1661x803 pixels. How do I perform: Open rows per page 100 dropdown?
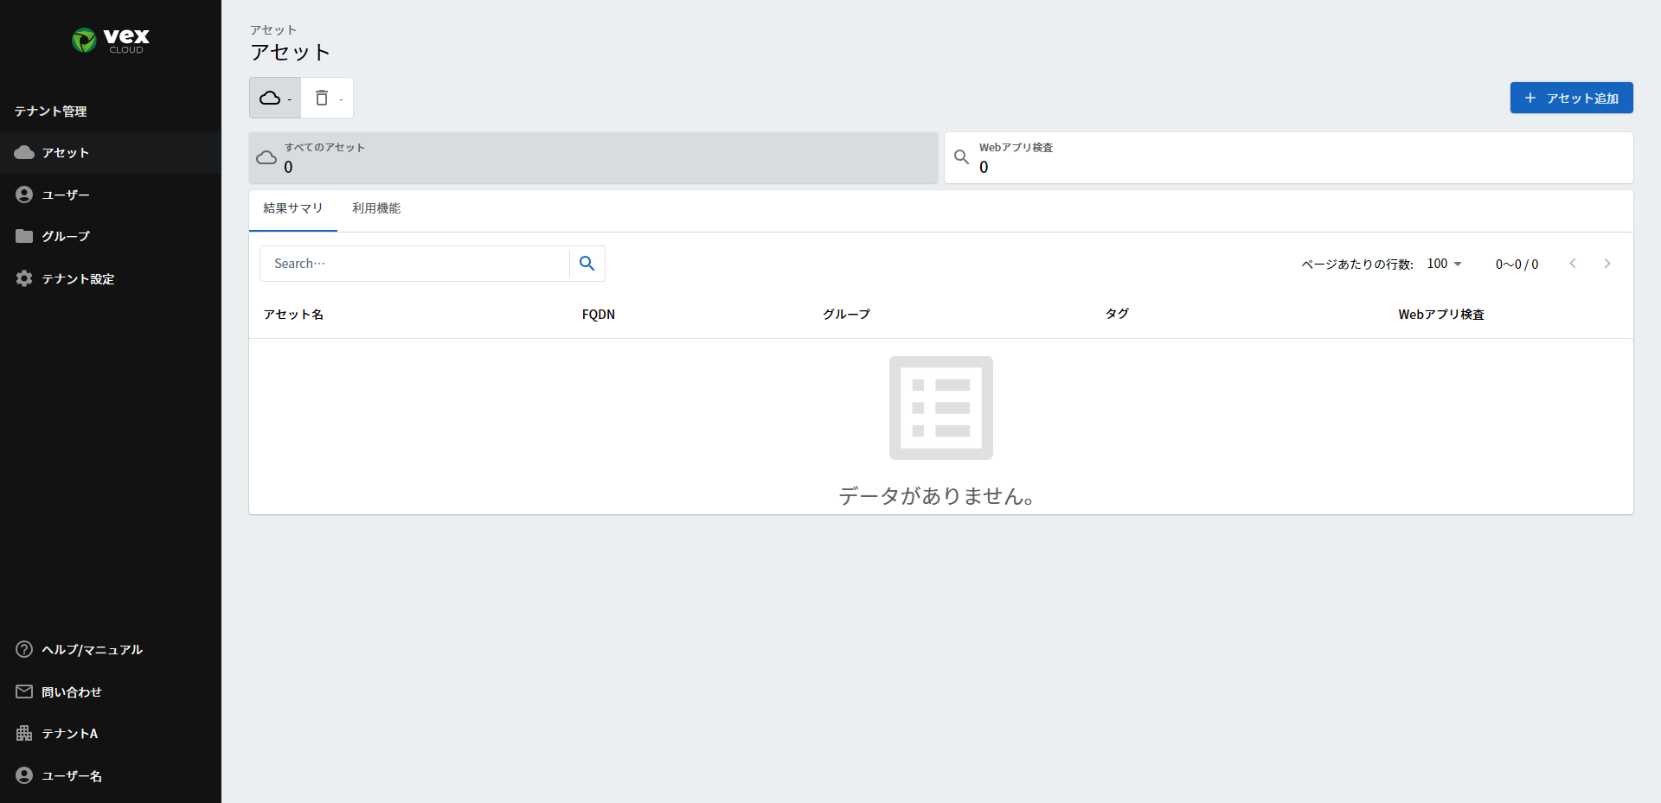click(1445, 264)
